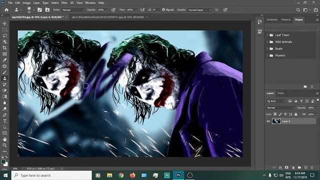This screenshot has height=180, width=320.
Task: Open the search icon in options bar
Action: (x=298, y=10)
